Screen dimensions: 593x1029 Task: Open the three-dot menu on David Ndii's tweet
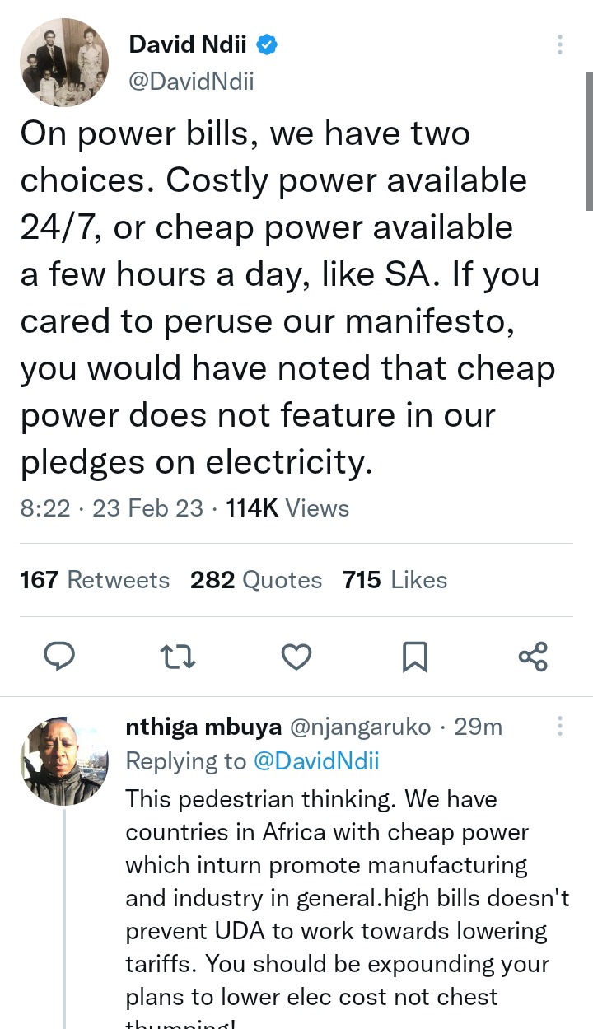click(560, 44)
